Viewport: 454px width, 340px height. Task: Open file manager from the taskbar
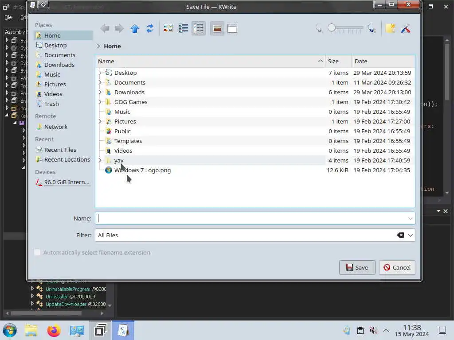31,330
